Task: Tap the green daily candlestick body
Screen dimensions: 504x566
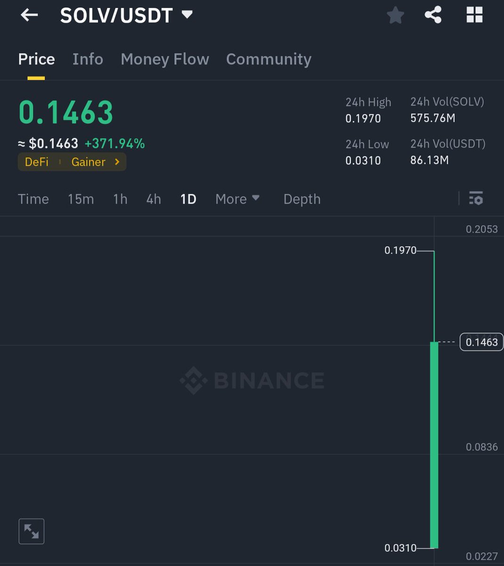Action: click(x=434, y=445)
